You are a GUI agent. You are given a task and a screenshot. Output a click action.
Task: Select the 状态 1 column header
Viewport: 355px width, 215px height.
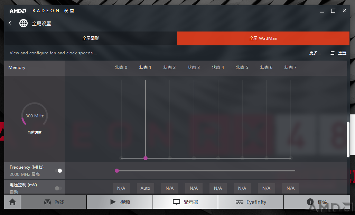pos(145,68)
